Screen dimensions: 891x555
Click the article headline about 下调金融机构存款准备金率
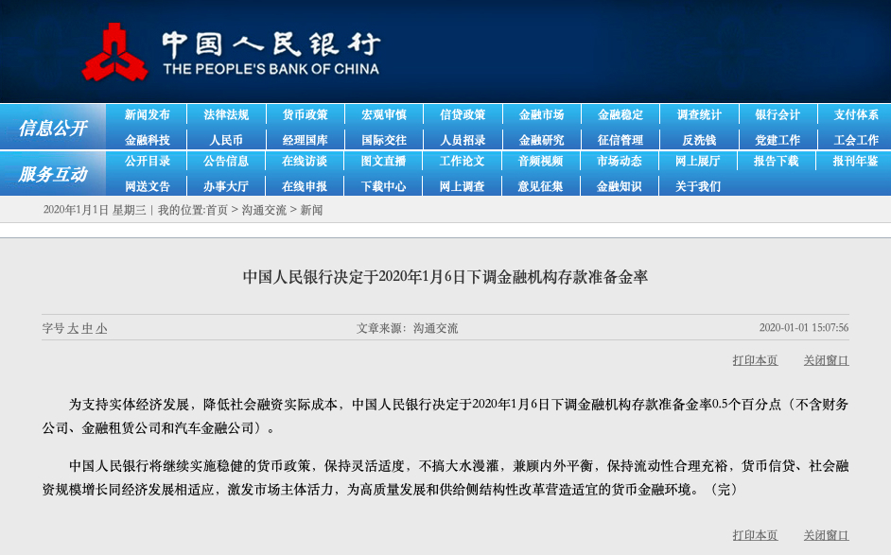click(445, 277)
